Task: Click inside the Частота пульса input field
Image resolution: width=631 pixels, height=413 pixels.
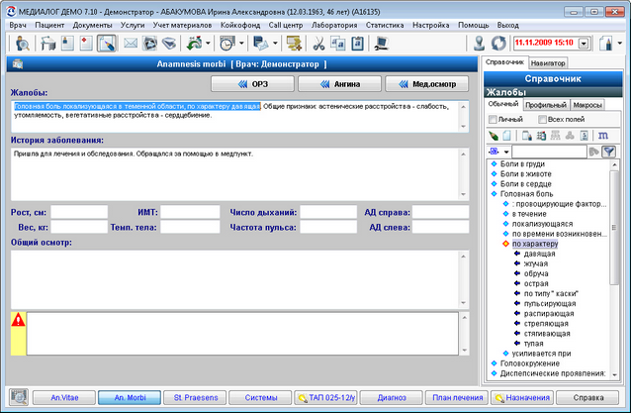Action: click(x=328, y=227)
